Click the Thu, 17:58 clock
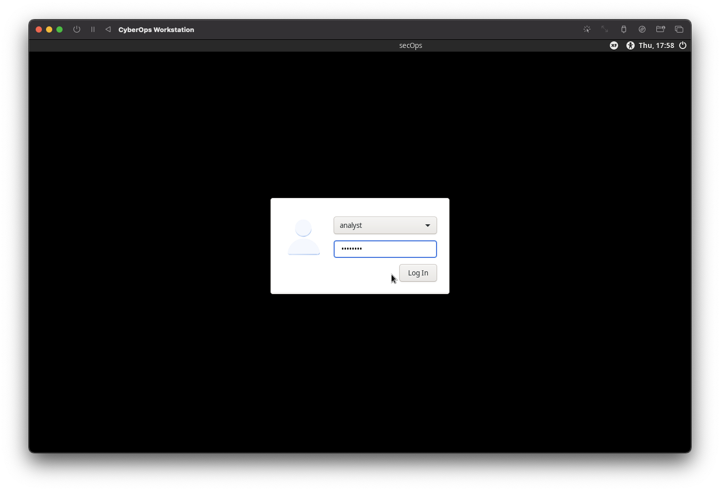This screenshot has width=720, height=491. [656, 45]
